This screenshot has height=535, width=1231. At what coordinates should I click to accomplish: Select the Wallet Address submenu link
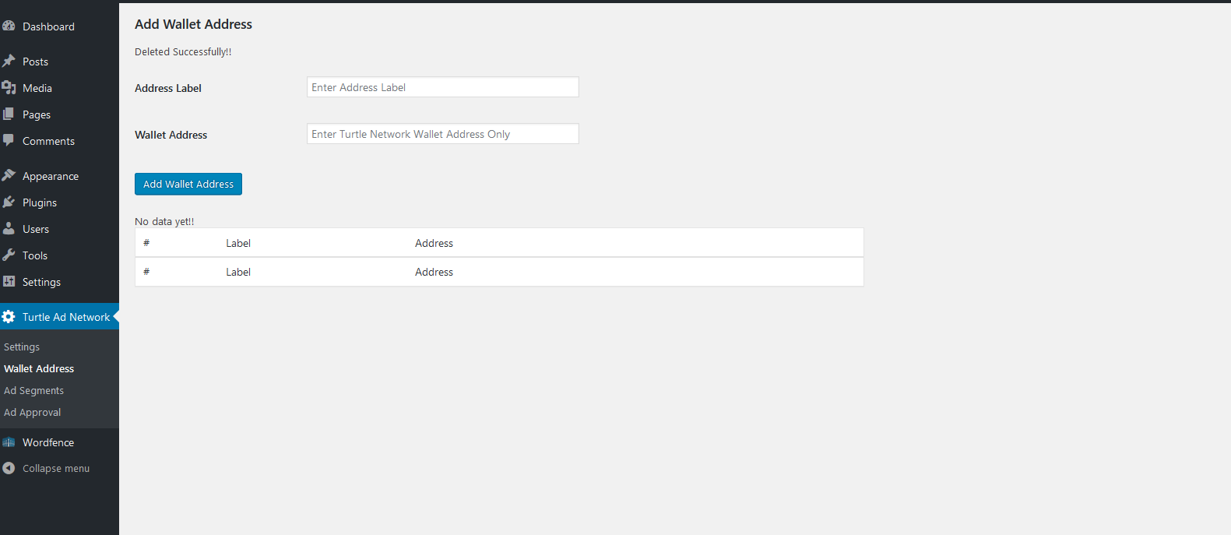[39, 368]
